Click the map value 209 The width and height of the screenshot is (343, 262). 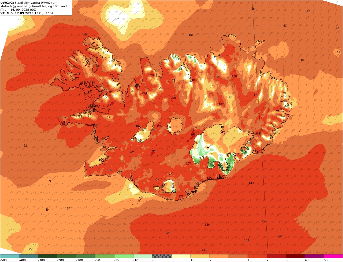(173, 98)
